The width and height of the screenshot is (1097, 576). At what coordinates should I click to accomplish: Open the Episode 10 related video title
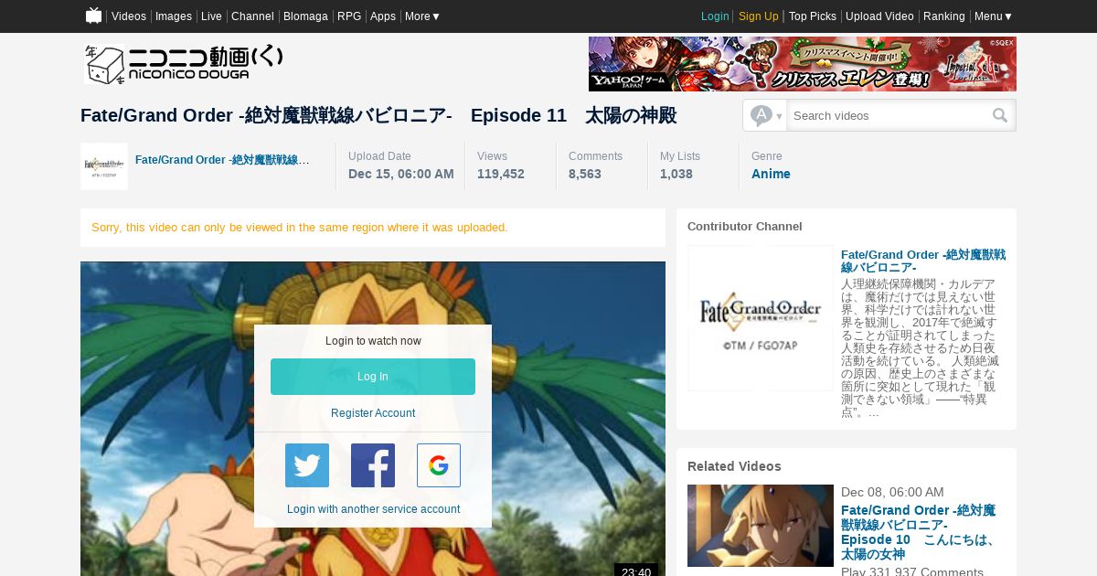tap(919, 532)
